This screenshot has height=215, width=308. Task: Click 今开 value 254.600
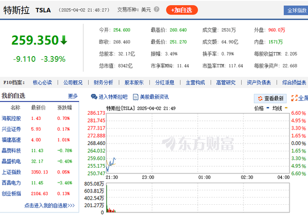(122, 30)
